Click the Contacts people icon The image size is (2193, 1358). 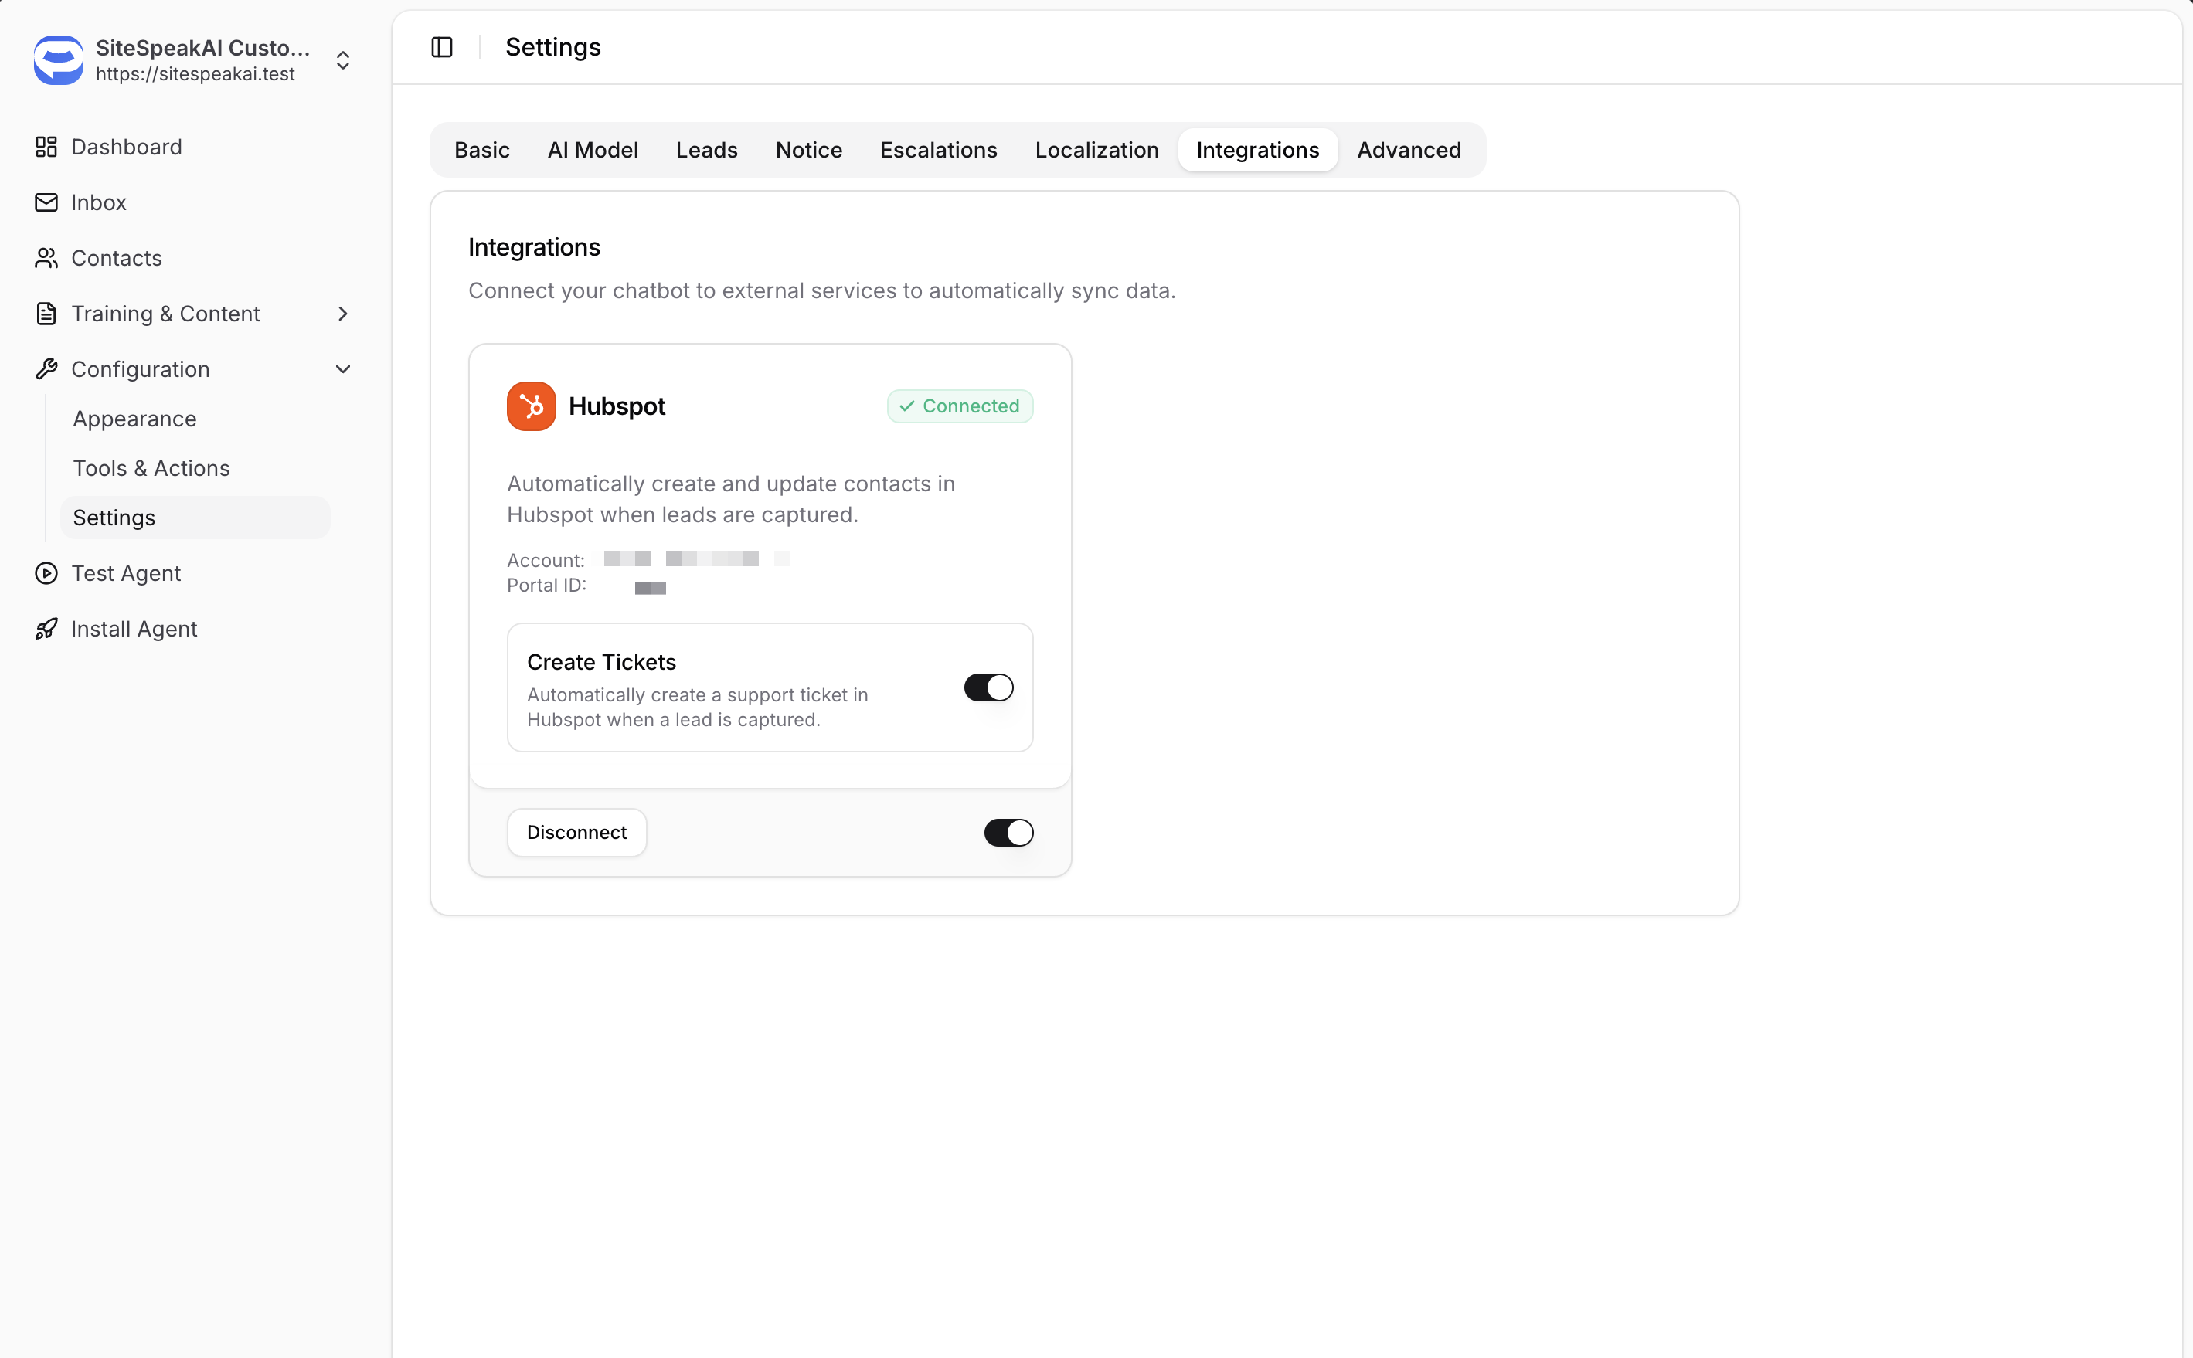click(46, 258)
